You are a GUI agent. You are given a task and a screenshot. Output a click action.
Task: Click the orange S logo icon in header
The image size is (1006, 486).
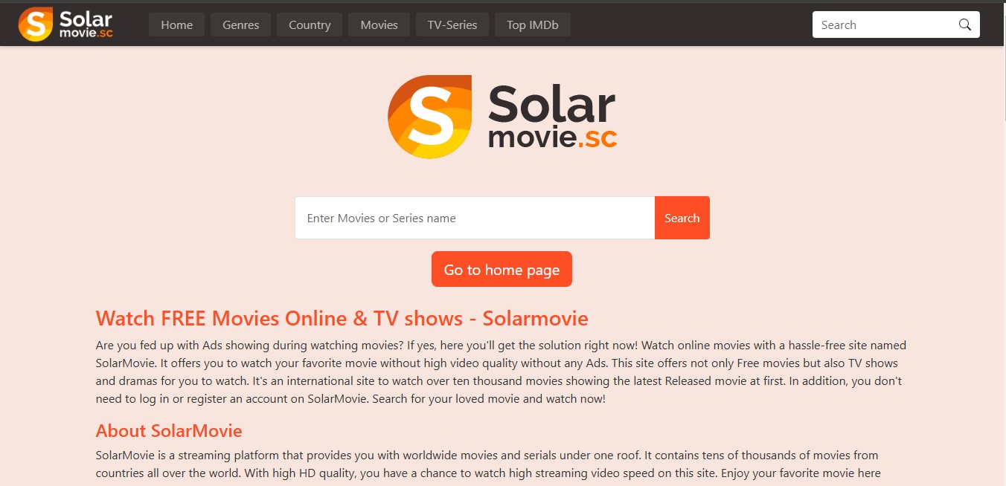pyautogui.click(x=36, y=24)
